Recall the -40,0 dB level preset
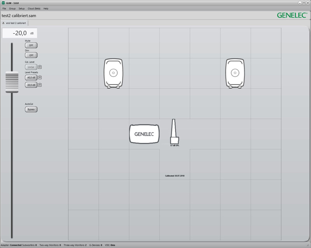 31,77
